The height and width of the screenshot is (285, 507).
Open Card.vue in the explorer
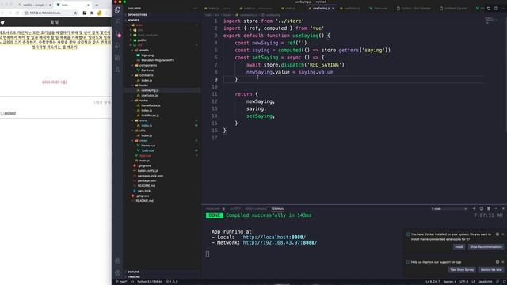[147, 70]
